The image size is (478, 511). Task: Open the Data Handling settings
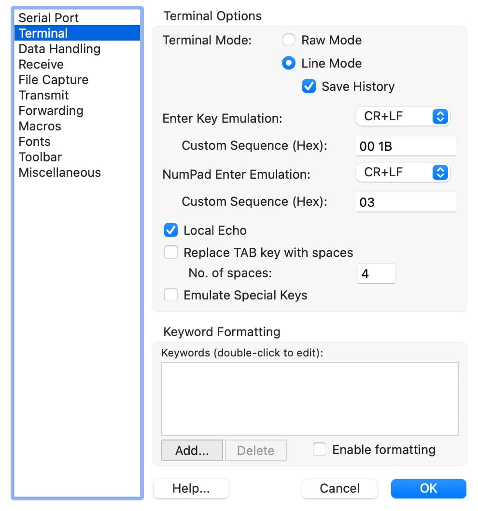click(x=77, y=49)
